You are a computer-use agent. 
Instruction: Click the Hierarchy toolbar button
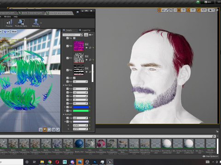[36, 23]
